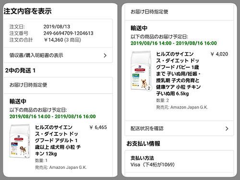The height and width of the screenshot is (180, 240).
Task: Open ヒルズ アダルト 12kg product title
Action: 58,140
